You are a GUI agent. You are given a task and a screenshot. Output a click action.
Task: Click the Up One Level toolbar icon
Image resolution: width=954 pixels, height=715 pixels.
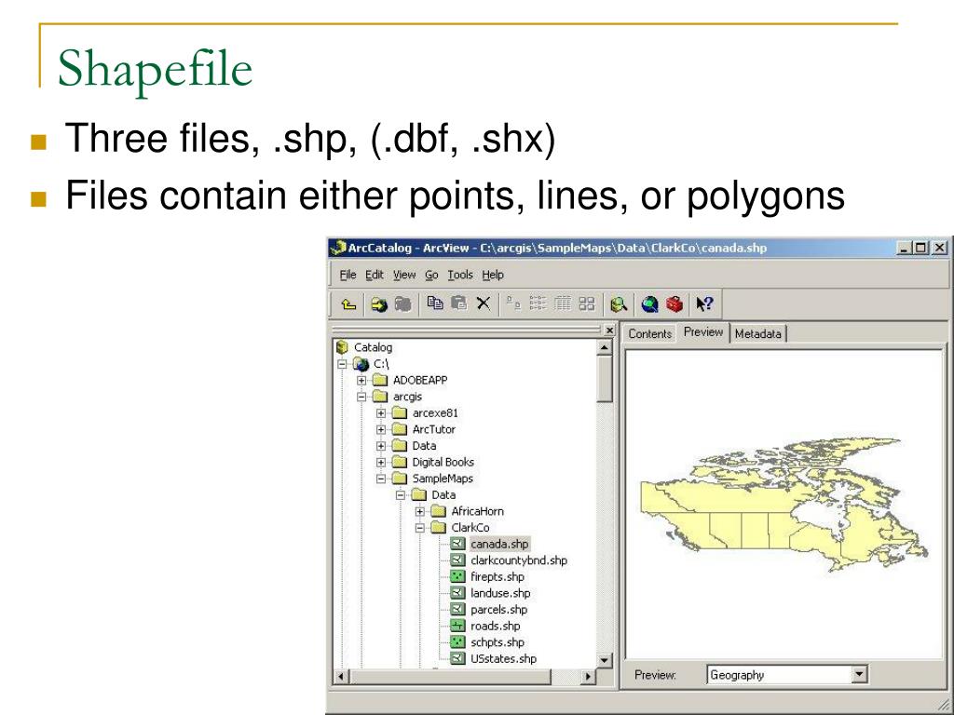tap(348, 304)
